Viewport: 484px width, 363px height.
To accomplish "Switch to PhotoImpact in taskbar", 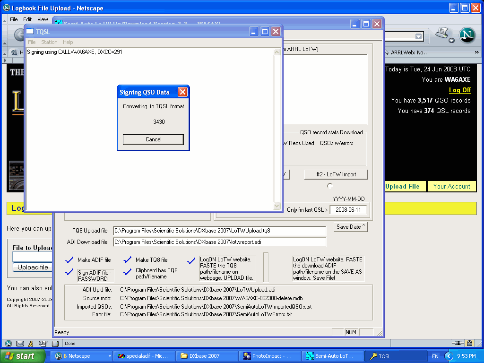I will (x=270, y=356).
